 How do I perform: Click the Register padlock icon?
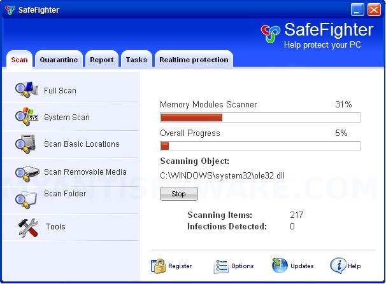pos(158,266)
